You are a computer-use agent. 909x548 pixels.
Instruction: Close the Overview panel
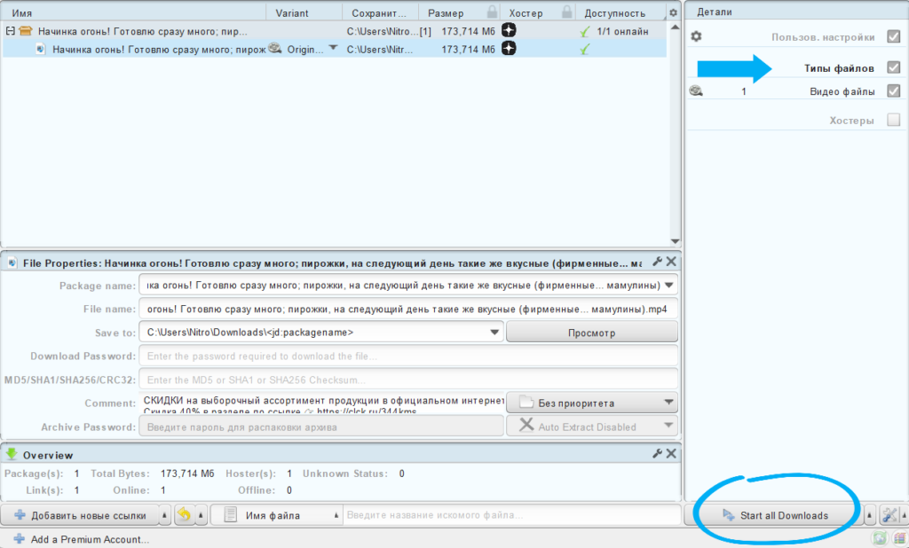(671, 454)
